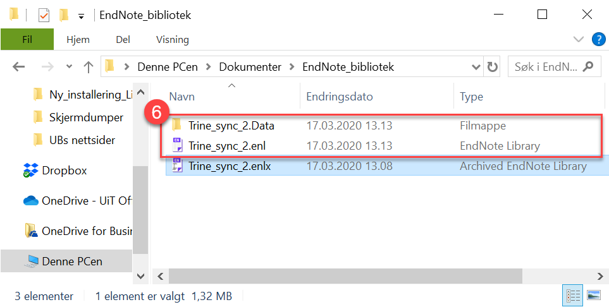
Task: Sort files by the Endringsdato column header
Action: [x=340, y=97]
